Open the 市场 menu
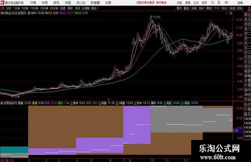 (45, 3)
